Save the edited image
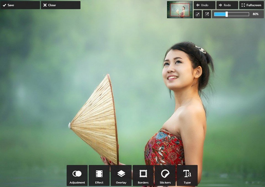This screenshot has width=265, height=187. pos(20,5)
